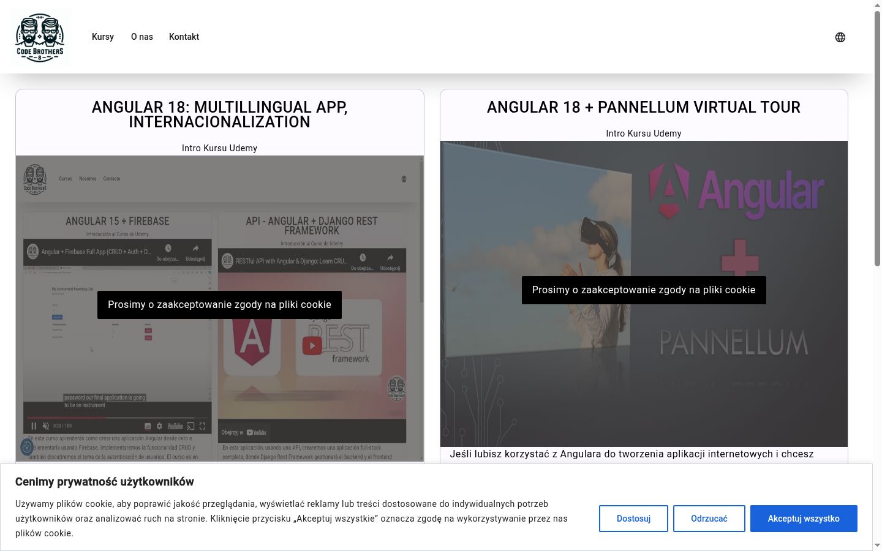This screenshot has width=882, height=551.
Task: Click the cookie banner text starting "Używamy plików cookie"
Action: pyautogui.click(x=292, y=519)
